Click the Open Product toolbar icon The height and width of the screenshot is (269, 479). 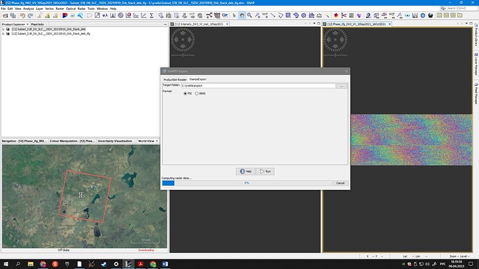5,15
